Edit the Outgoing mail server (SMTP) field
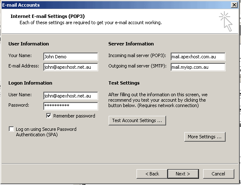Viewport: 241px width, 185px height. click(x=198, y=67)
